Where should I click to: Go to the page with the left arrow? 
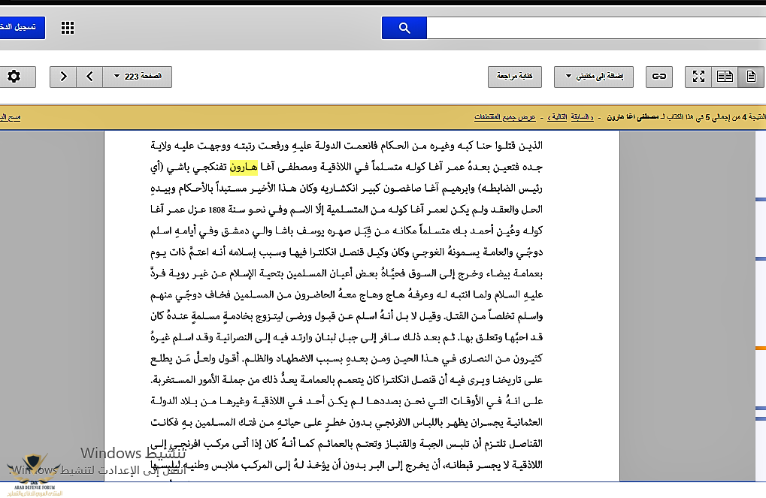(x=89, y=76)
